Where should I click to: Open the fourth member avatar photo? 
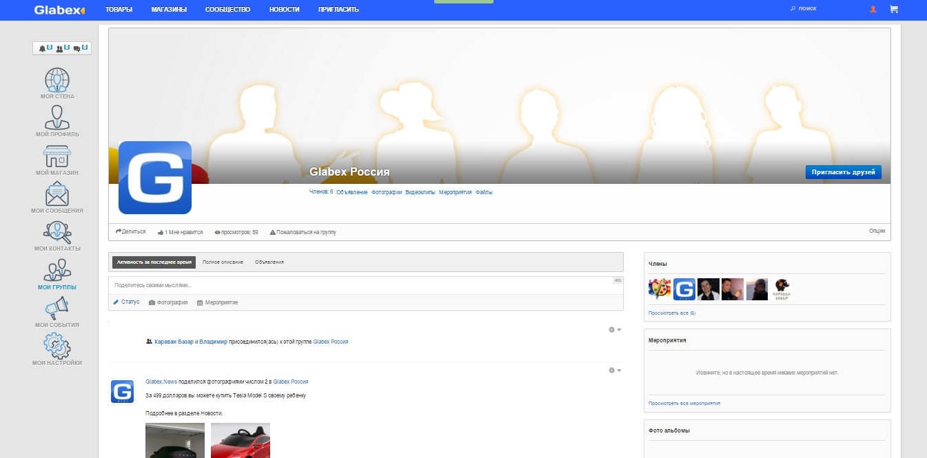[733, 289]
